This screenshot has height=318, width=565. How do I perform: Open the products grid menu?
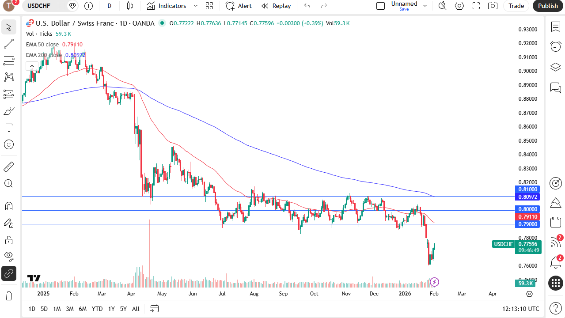click(x=556, y=283)
